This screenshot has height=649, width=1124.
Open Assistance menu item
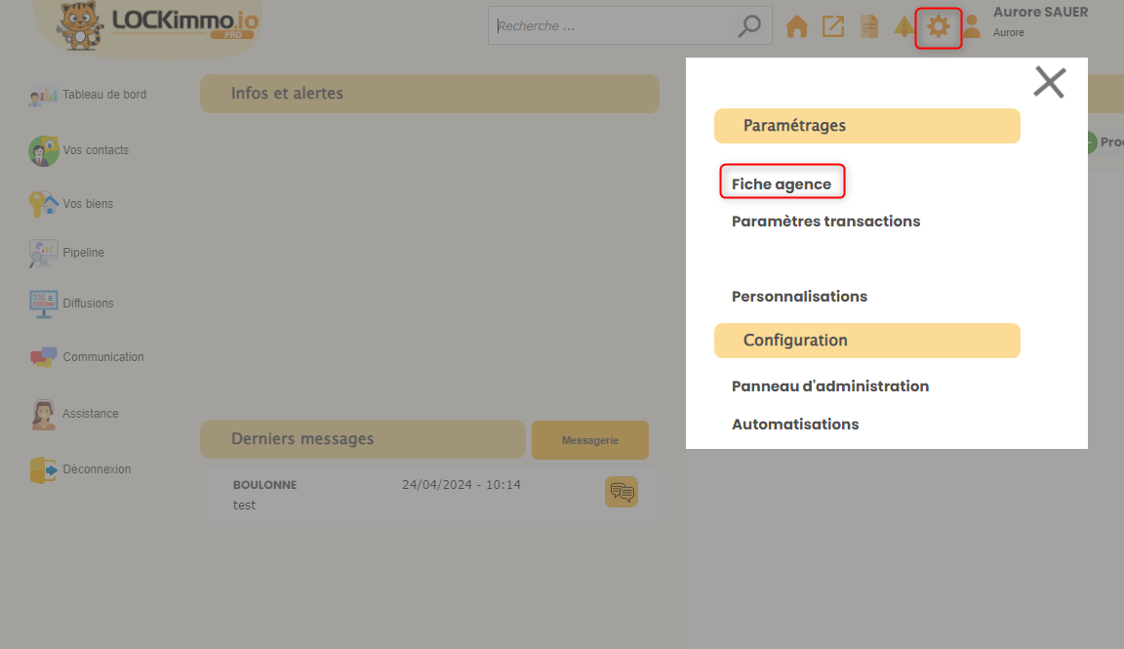click(91, 414)
